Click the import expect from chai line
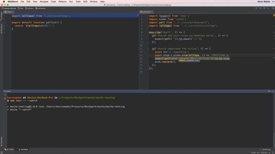 tap(169, 16)
